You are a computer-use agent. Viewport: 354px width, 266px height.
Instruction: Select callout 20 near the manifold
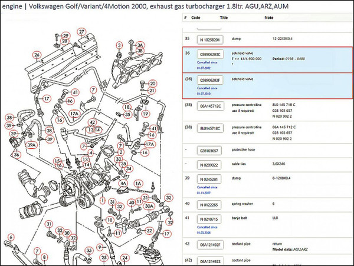(152, 83)
